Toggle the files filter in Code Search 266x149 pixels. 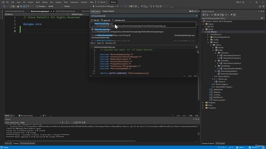95,20
